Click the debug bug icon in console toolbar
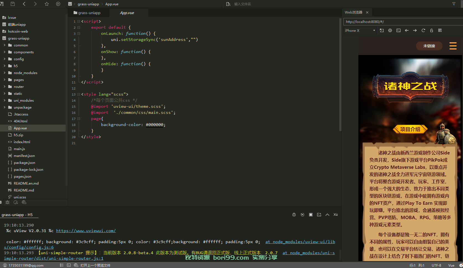The height and width of the screenshot is (268, 463). coord(294,215)
